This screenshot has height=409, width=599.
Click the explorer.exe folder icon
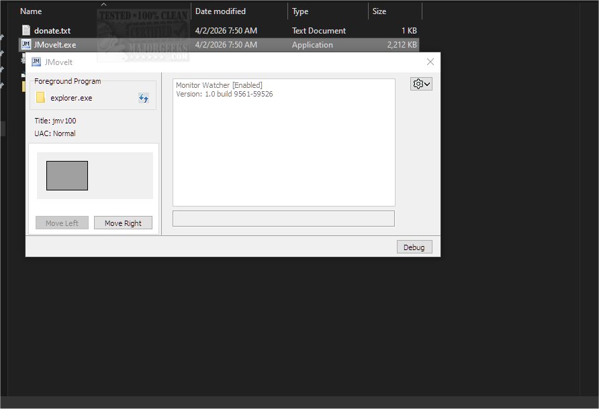[40, 98]
